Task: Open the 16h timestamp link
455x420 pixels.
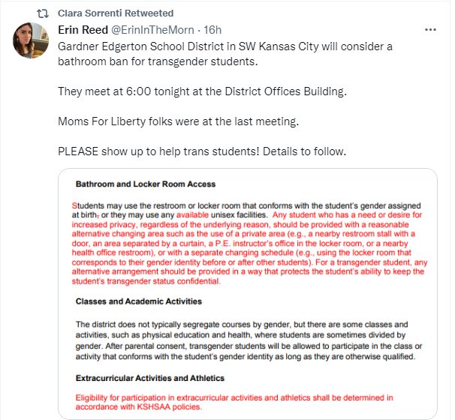Action: point(213,30)
